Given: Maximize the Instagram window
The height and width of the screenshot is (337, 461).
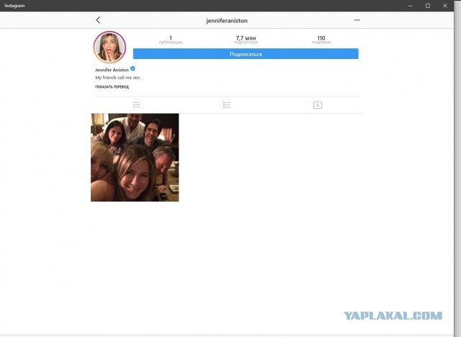Looking at the screenshot, I should point(428,6).
